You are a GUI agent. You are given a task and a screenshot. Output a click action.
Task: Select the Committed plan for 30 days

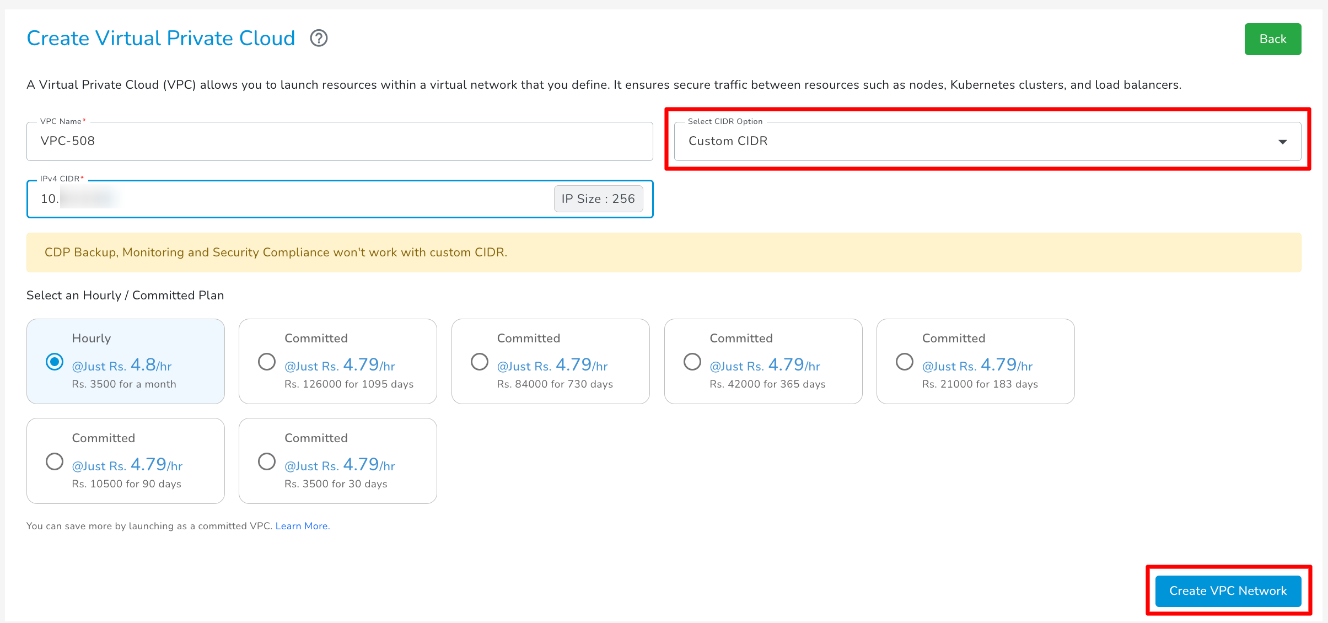267,461
